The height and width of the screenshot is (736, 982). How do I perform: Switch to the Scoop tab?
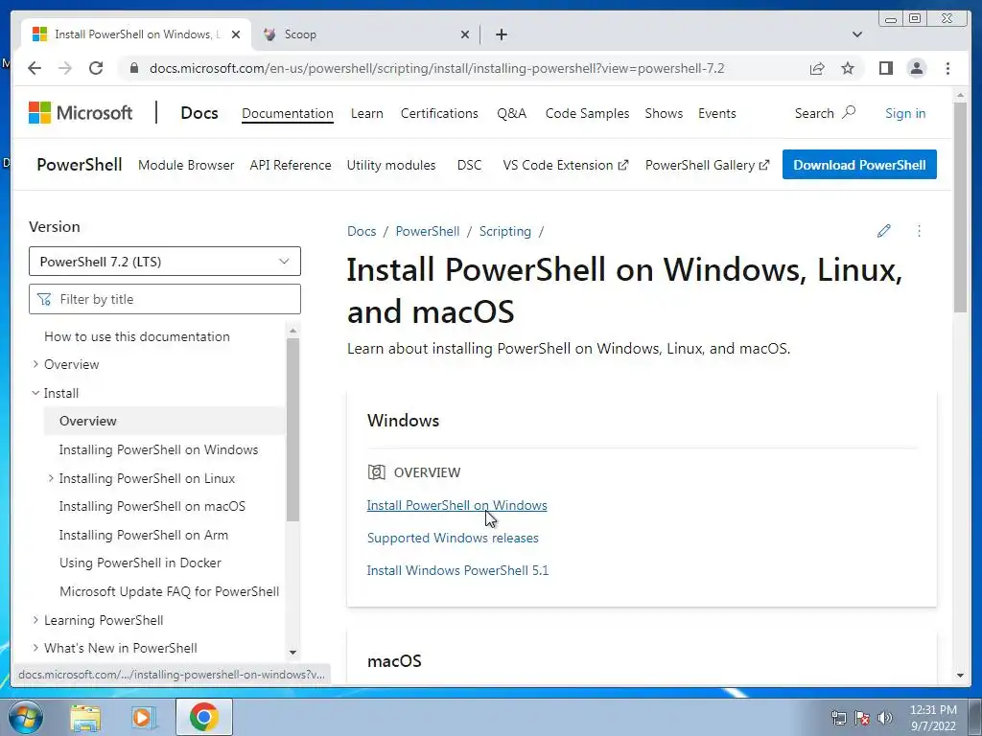click(x=366, y=34)
